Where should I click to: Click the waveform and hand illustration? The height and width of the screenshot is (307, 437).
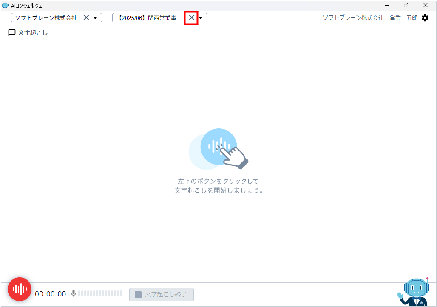pyautogui.click(x=218, y=149)
